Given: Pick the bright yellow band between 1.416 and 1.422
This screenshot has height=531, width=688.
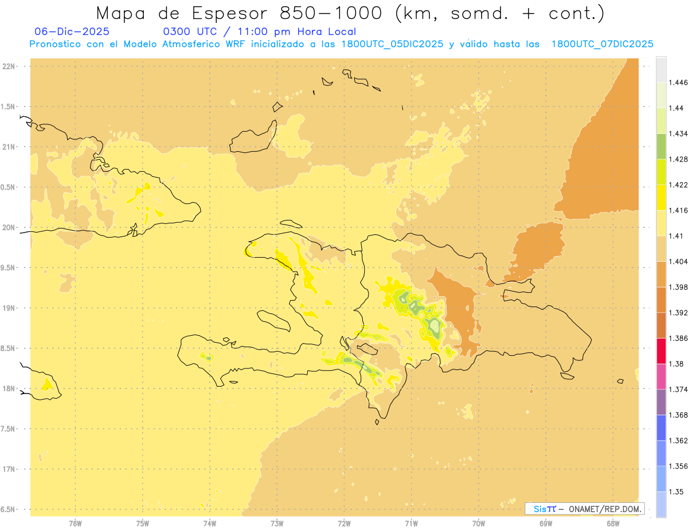Looking at the screenshot, I should 661,198.
